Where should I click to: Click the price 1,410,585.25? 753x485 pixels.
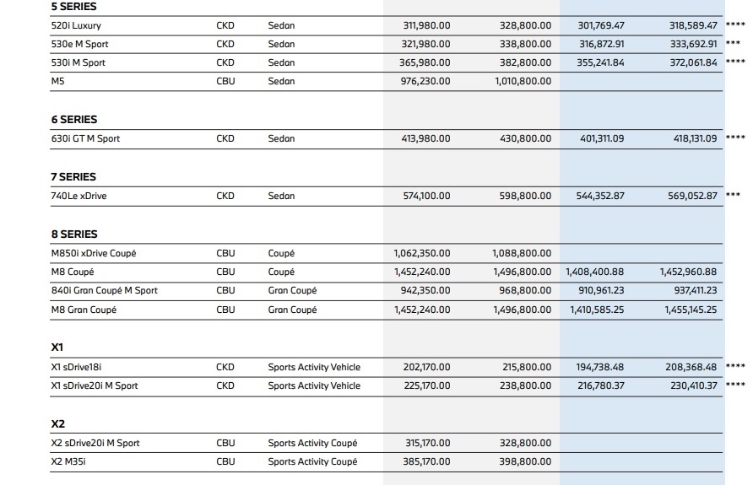pos(597,310)
